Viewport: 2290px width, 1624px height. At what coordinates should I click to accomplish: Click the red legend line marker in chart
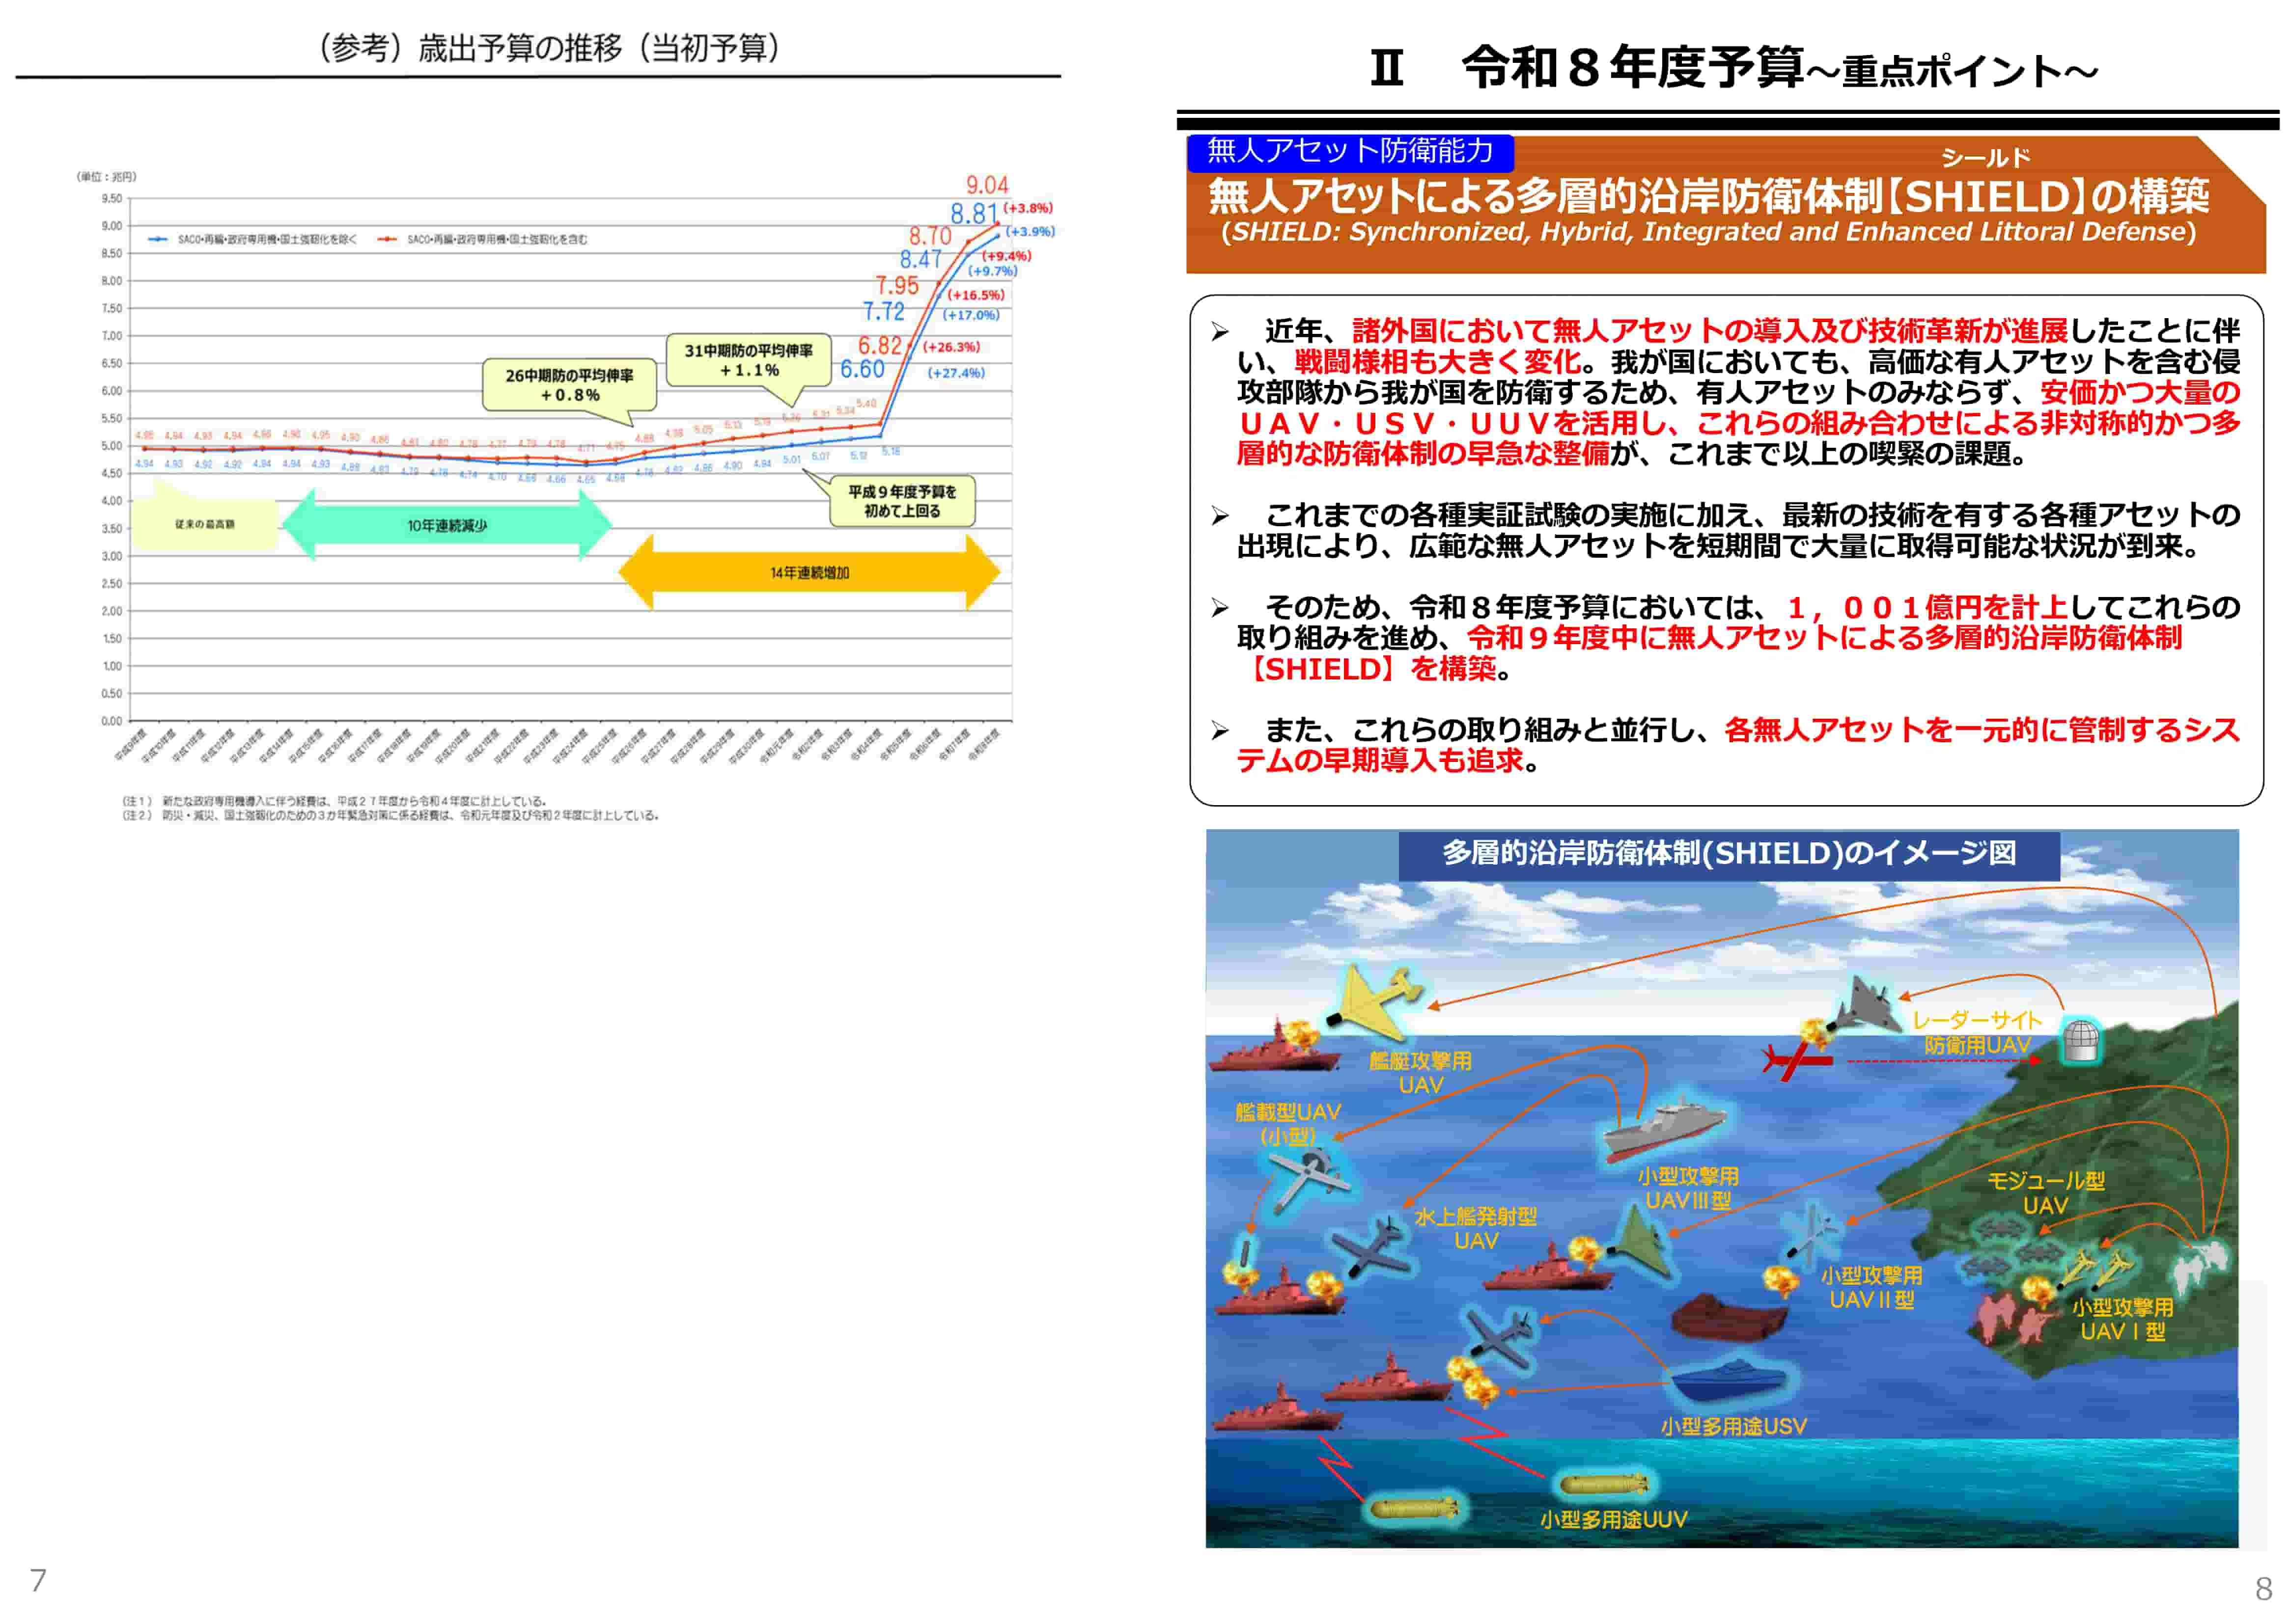click(387, 239)
